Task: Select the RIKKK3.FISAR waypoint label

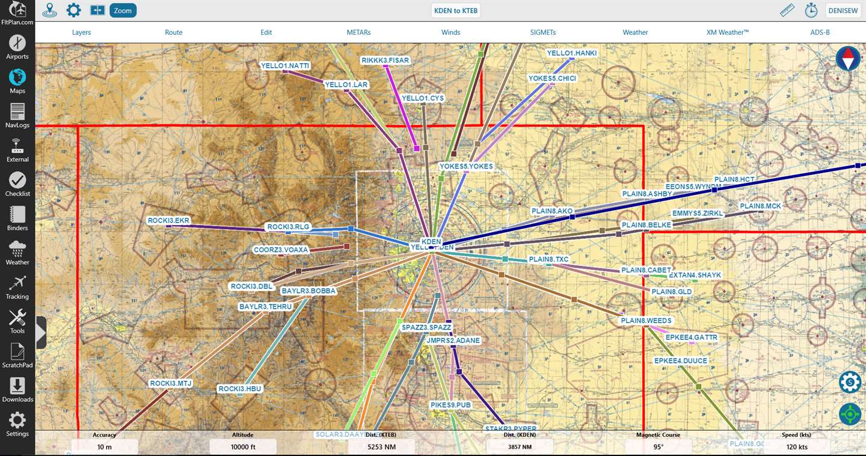Action: (x=385, y=60)
